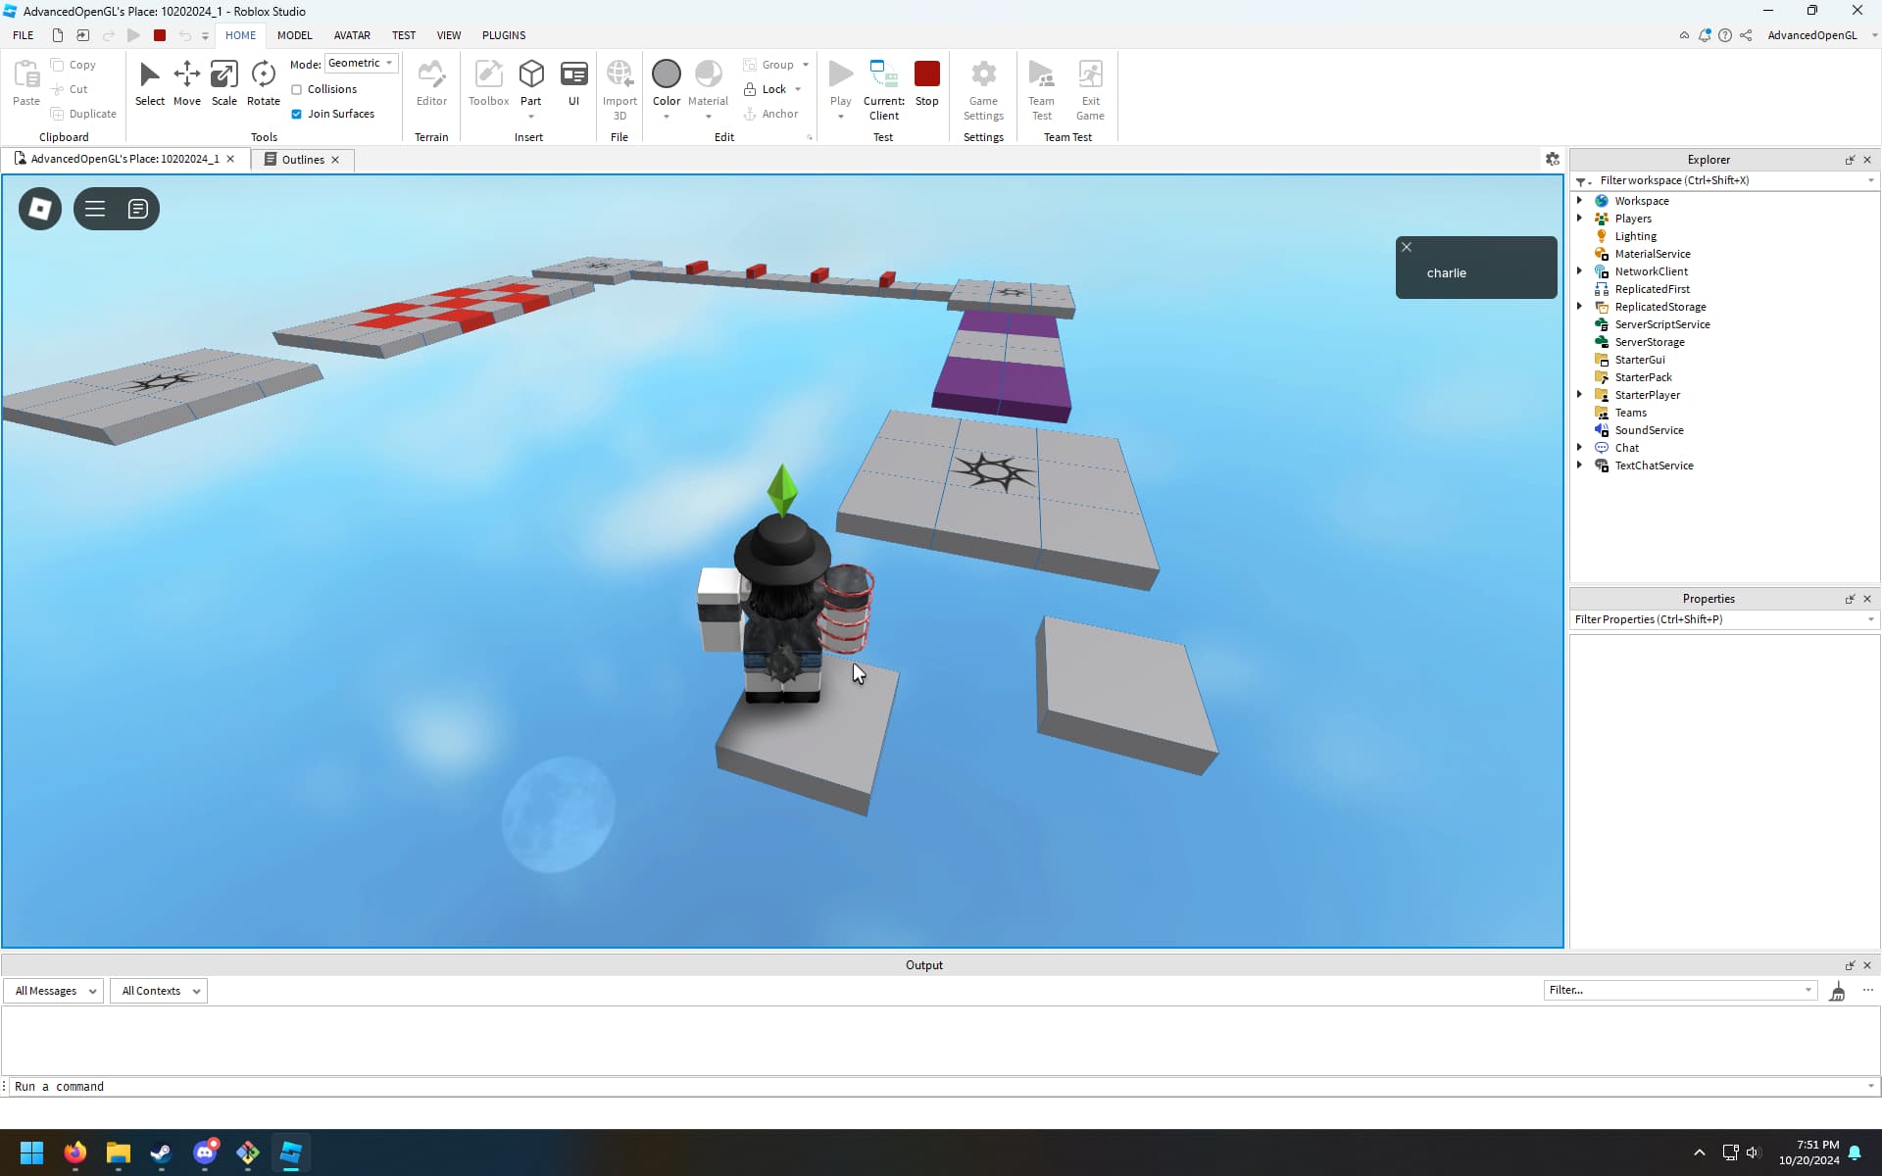Disable Join Surfaces
The image size is (1882, 1176).
tap(297, 114)
